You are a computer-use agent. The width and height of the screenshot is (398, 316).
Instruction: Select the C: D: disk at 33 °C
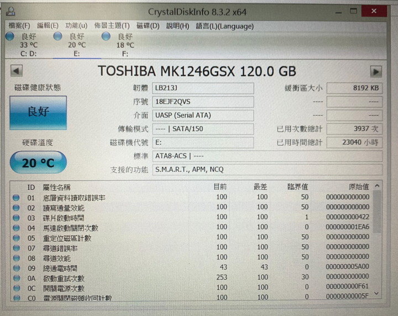(x=28, y=45)
